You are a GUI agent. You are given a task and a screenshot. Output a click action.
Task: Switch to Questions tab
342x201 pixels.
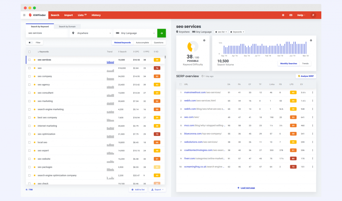point(159,42)
